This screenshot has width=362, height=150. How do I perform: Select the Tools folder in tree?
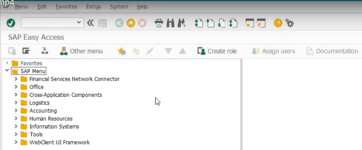point(36,134)
